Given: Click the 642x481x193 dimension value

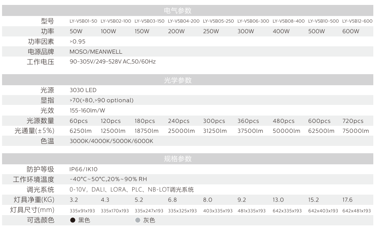Looking at the screenshot, I should tap(357, 211).
